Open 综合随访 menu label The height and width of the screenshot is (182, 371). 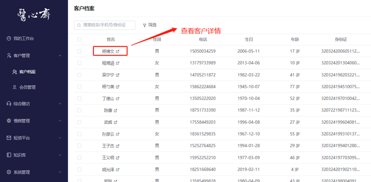(21, 103)
